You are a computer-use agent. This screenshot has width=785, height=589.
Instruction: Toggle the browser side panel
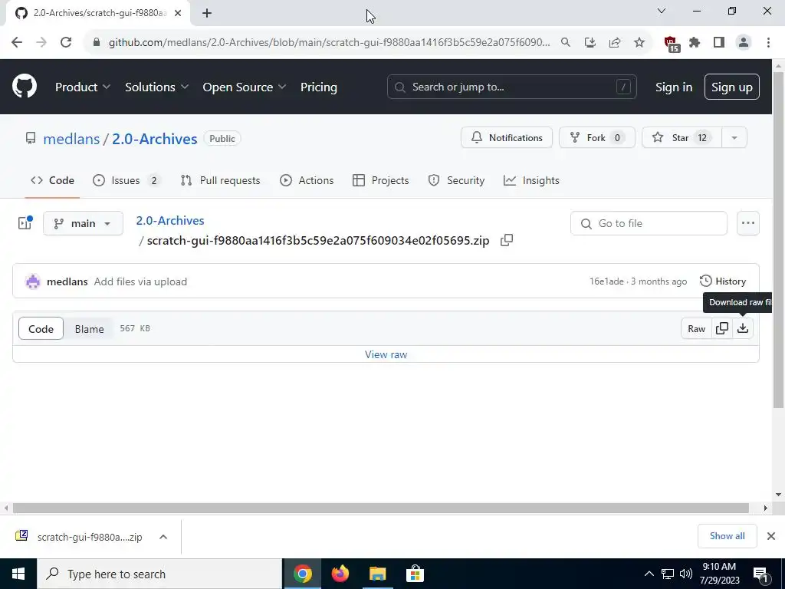(719, 43)
